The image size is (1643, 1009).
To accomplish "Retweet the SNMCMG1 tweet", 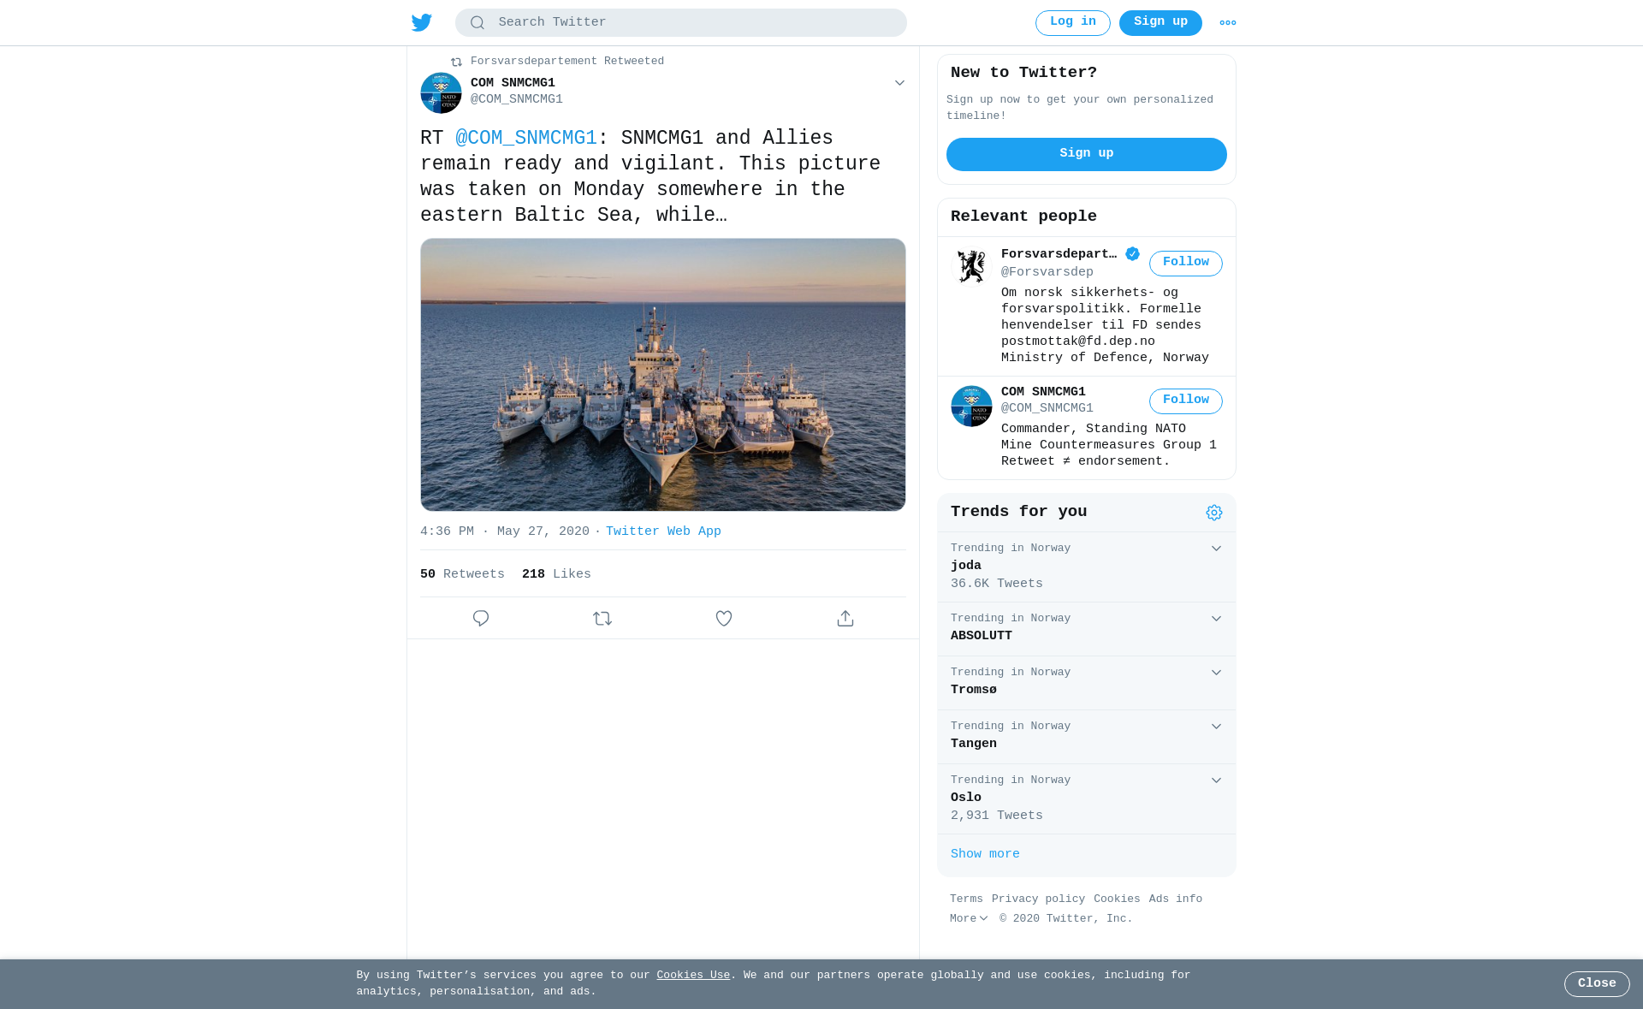I will pos(602,618).
